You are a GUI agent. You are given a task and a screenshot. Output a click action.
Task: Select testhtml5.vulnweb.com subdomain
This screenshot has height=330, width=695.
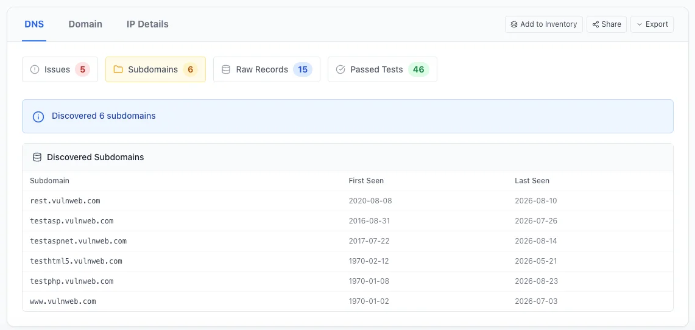(x=76, y=261)
